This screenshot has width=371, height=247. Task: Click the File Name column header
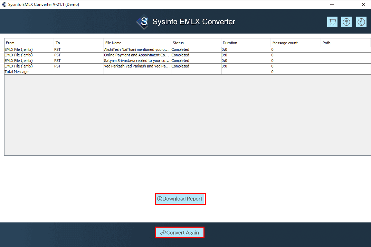tap(137, 43)
